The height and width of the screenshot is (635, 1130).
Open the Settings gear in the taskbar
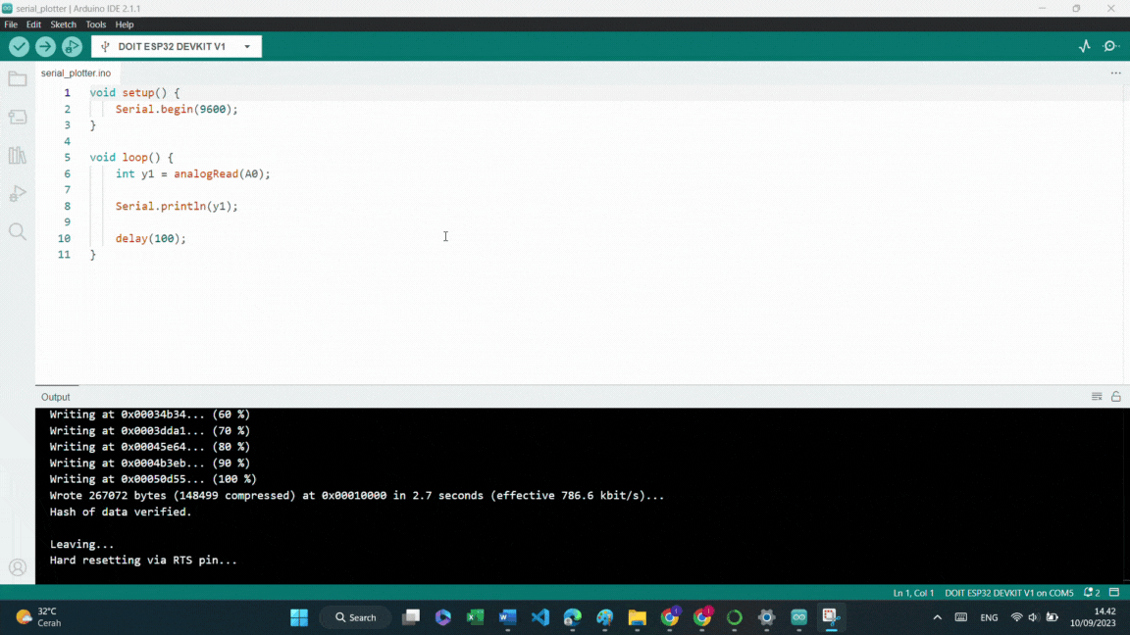tap(767, 617)
